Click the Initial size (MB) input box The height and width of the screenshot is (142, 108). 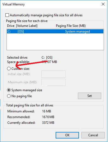click(53, 74)
